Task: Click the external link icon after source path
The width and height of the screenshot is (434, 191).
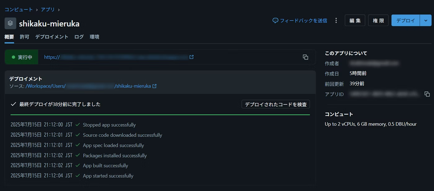Action: [154, 86]
